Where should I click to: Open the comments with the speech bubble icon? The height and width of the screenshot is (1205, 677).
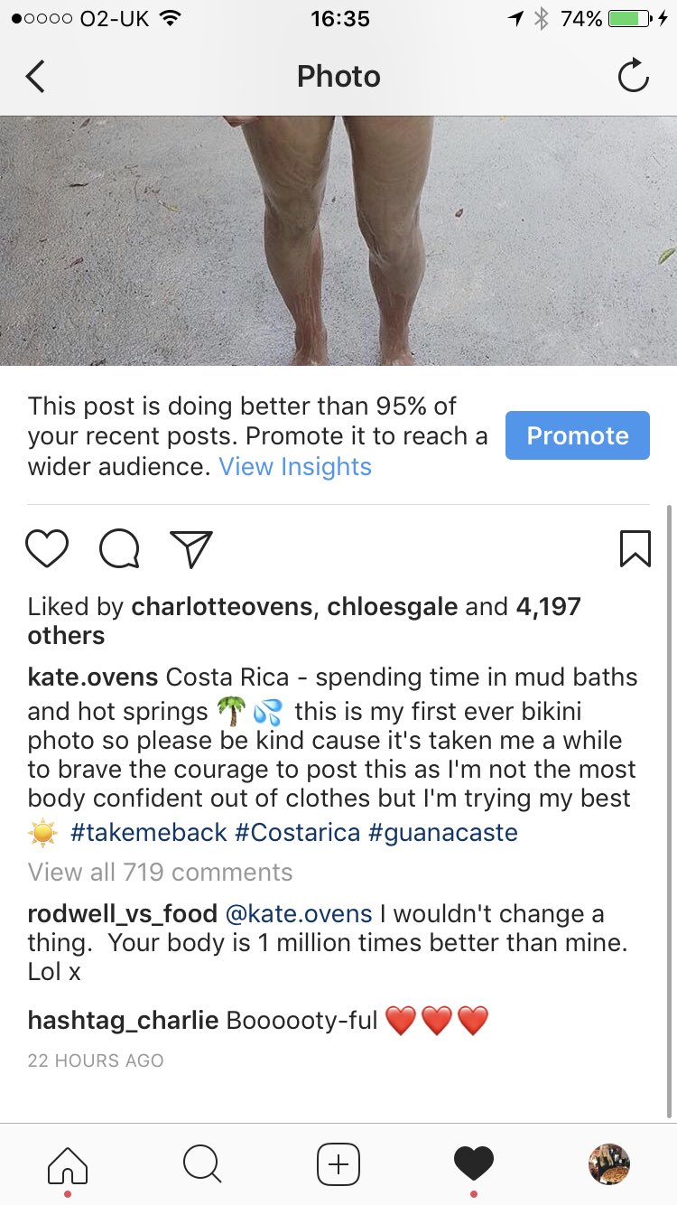pos(118,547)
